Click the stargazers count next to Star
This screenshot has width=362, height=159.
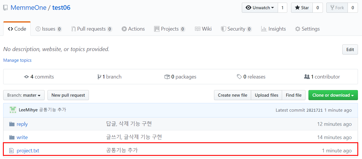point(318,8)
